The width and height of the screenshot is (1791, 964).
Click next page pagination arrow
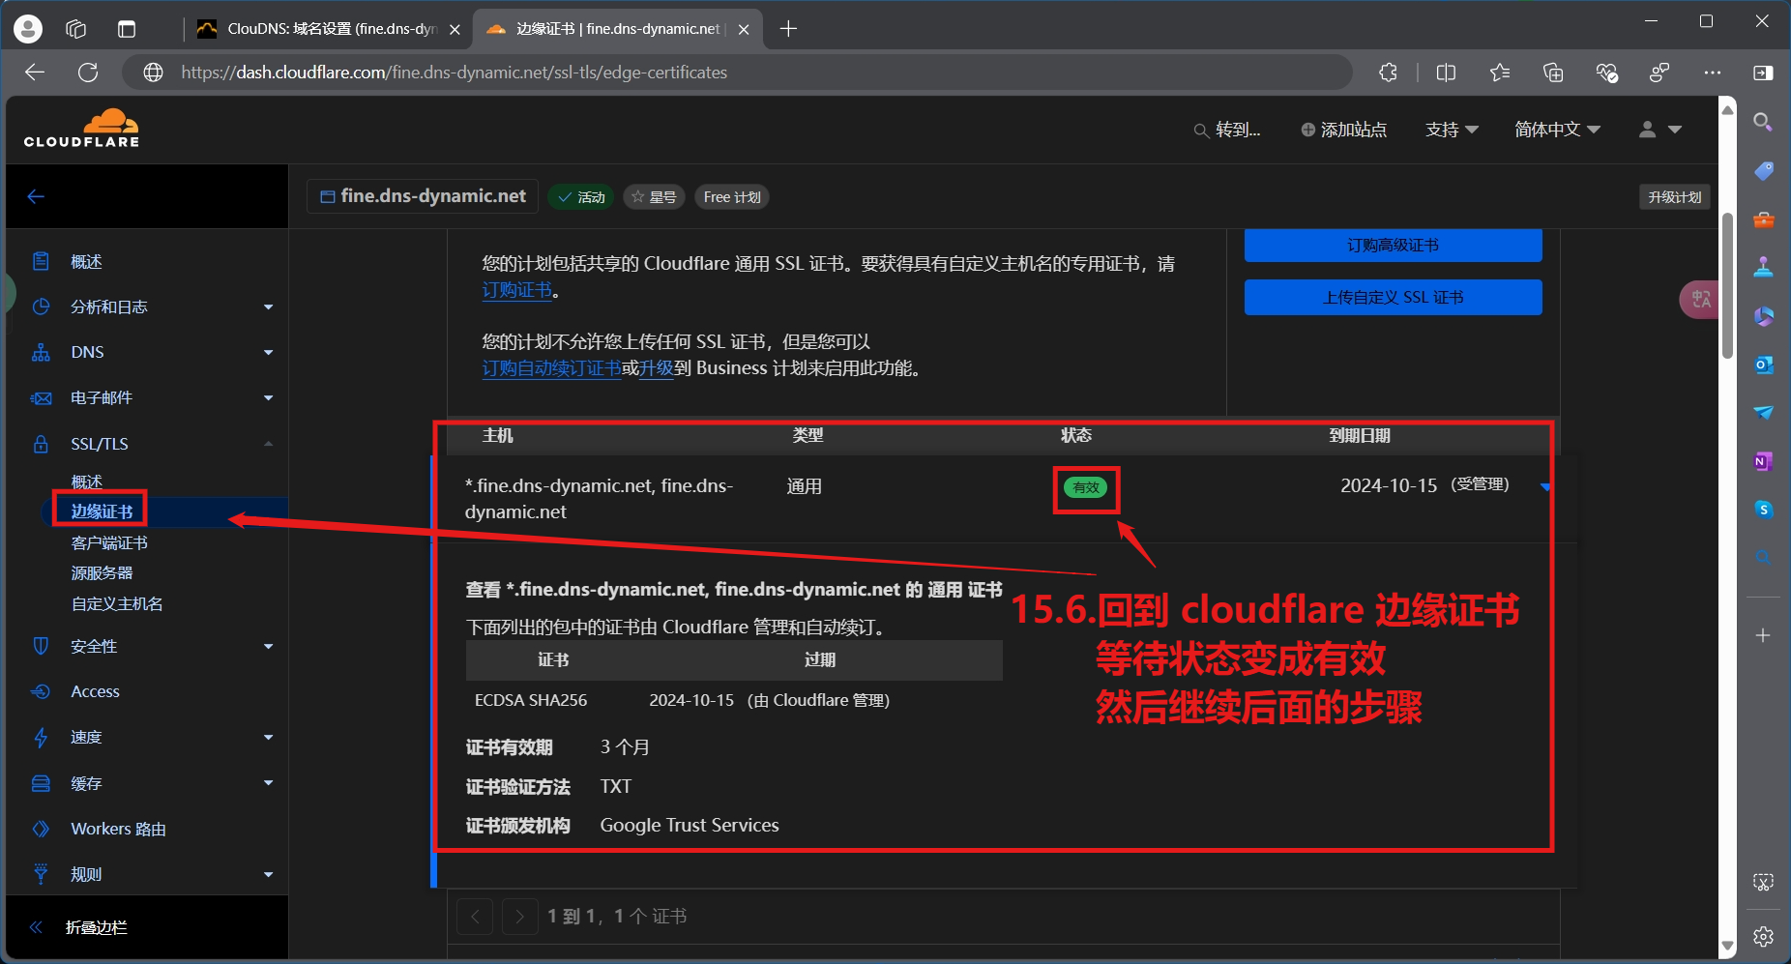[x=519, y=916]
